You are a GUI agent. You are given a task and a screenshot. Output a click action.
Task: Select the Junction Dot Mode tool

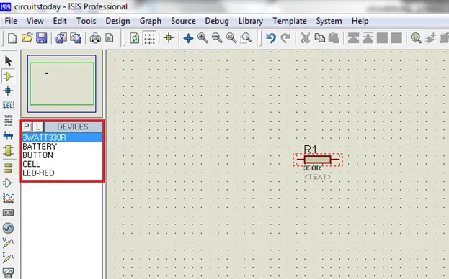[8, 91]
